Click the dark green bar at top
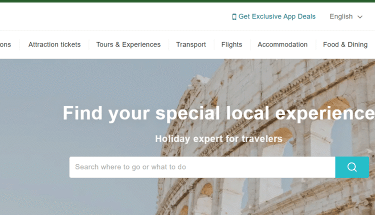Viewport: 375px width, 215px height. click(x=187, y=1)
